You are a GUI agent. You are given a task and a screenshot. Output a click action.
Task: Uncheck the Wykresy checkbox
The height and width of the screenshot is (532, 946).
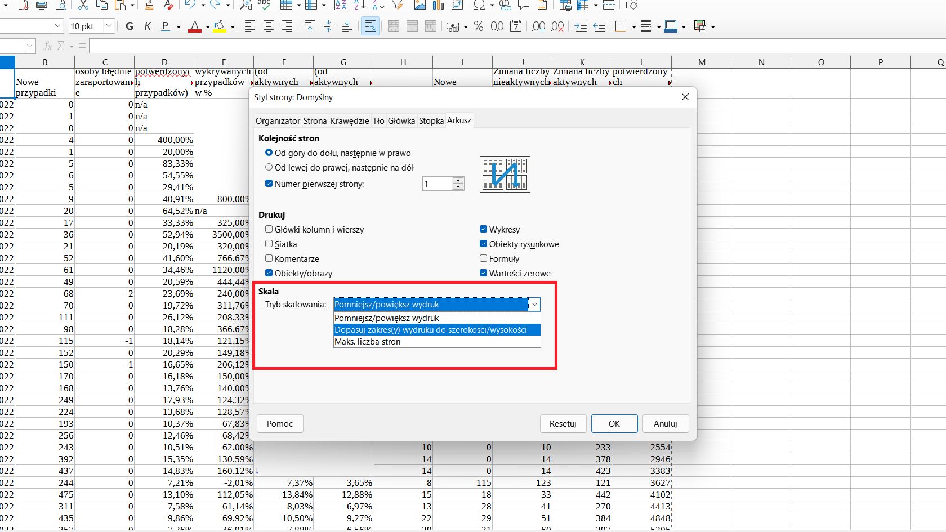(x=483, y=229)
